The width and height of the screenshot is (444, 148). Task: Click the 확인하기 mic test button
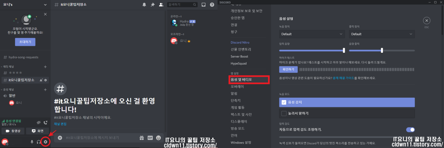288,69
